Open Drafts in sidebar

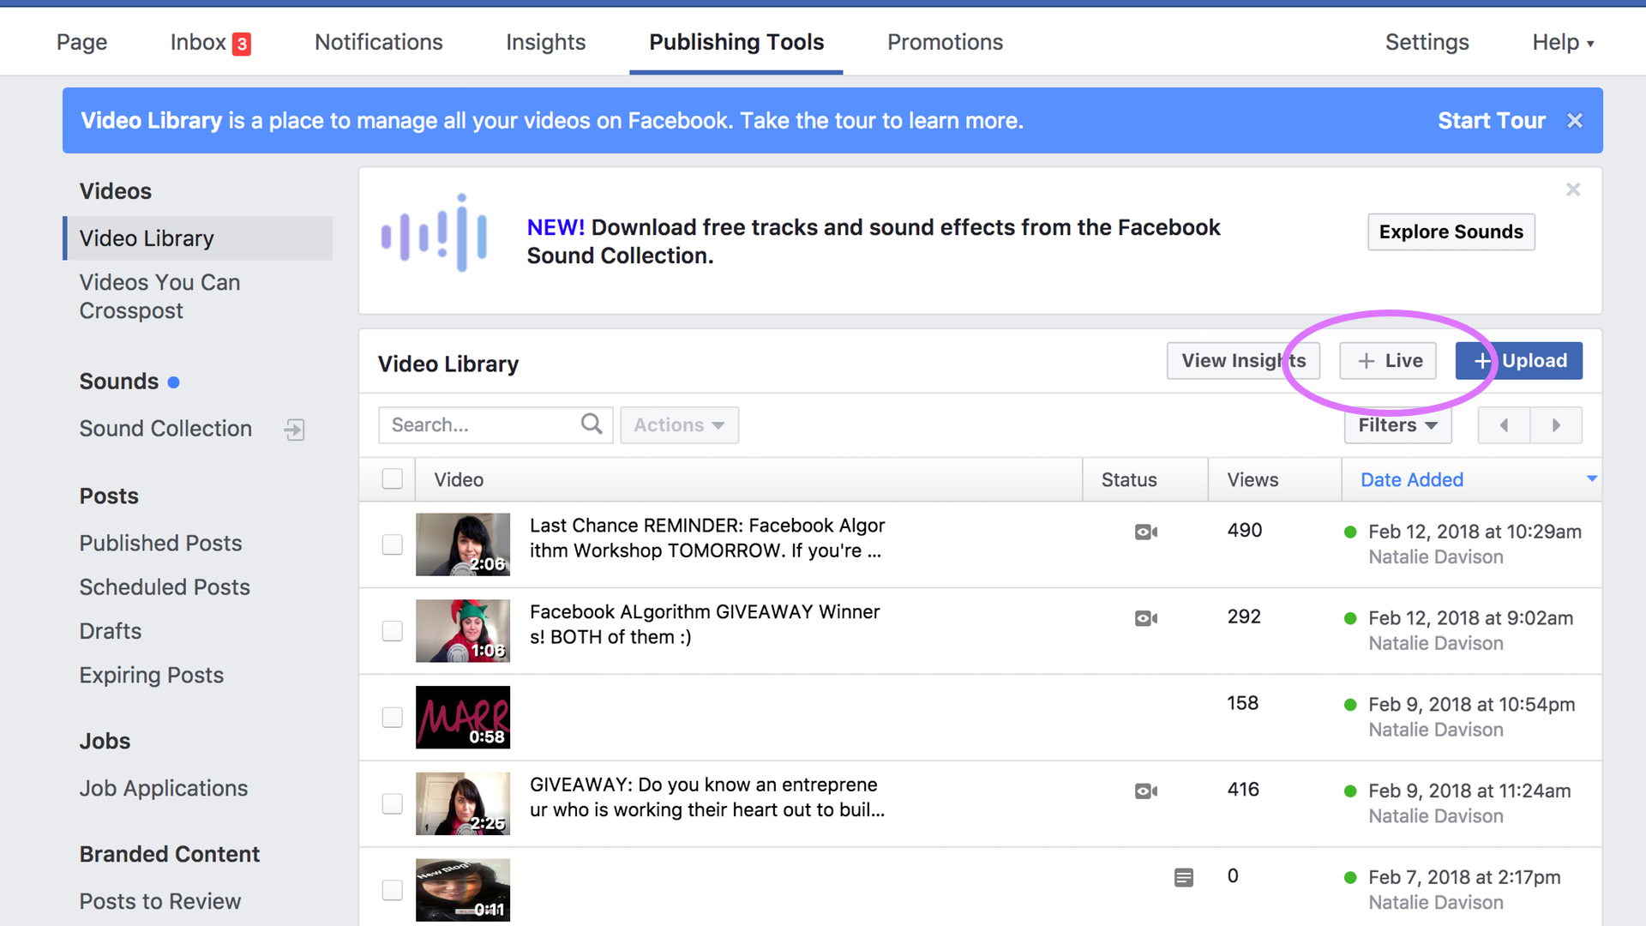click(111, 631)
